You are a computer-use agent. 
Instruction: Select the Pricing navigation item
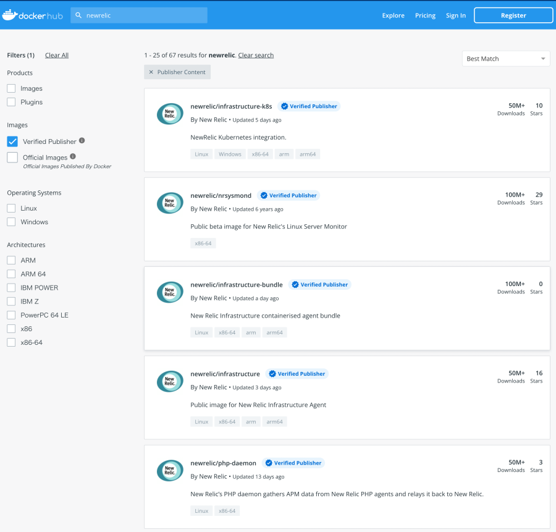click(x=425, y=15)
